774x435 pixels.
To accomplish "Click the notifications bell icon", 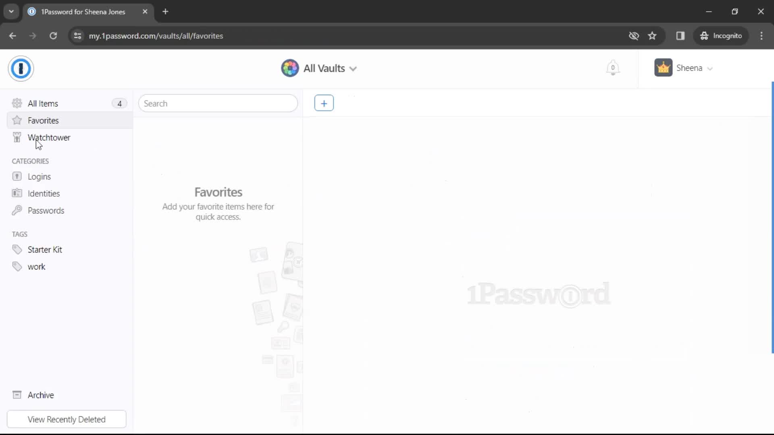I will [x=612, y=68].
